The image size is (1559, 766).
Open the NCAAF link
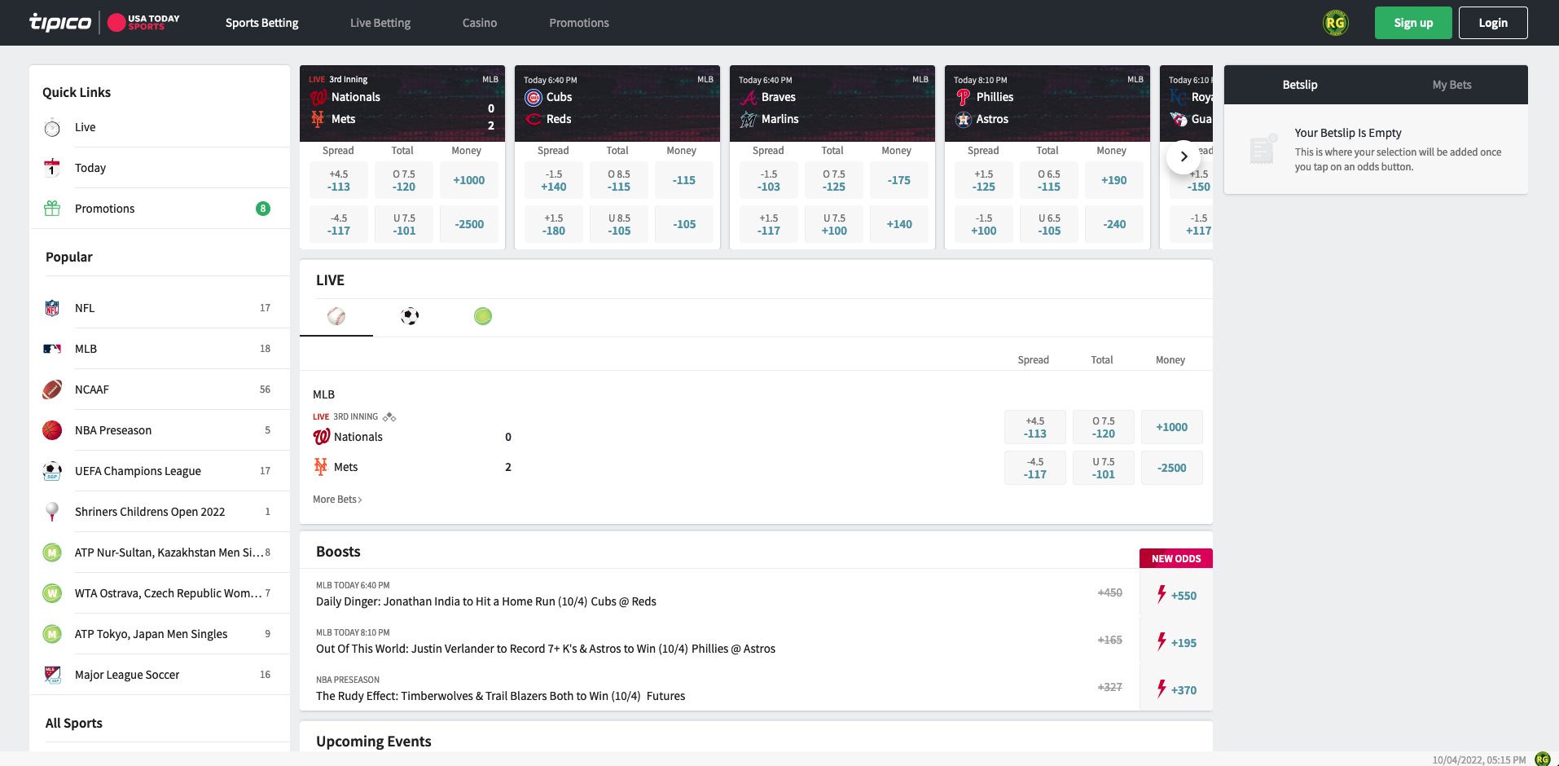[x=160, y=390]
